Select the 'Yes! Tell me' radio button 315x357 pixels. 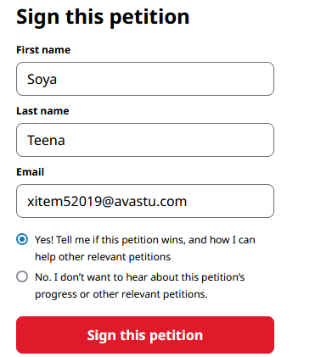[x=22, y=239]
